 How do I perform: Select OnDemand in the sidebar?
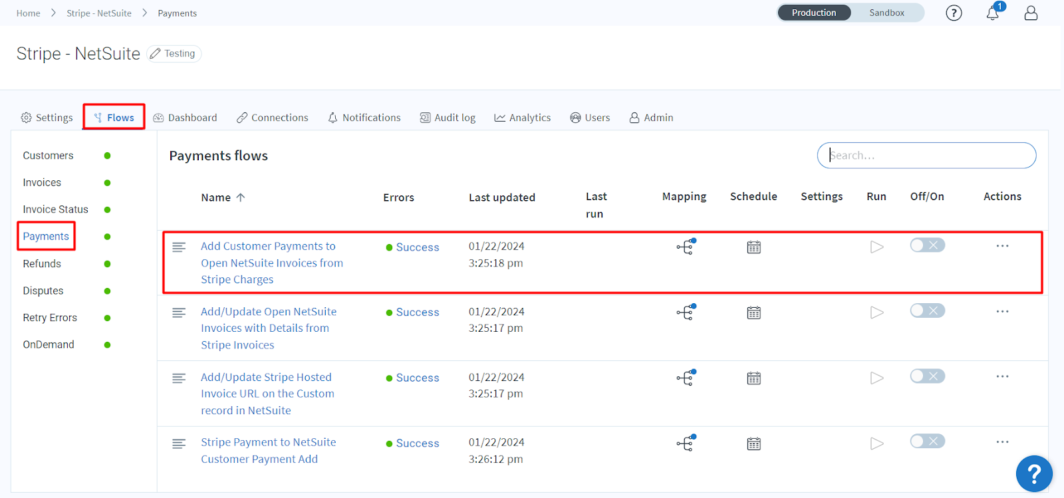point(49,344)
